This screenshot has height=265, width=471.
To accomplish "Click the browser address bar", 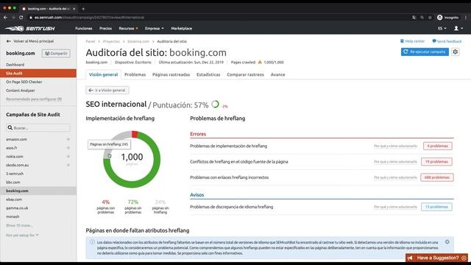I will [x=219, y=18].
